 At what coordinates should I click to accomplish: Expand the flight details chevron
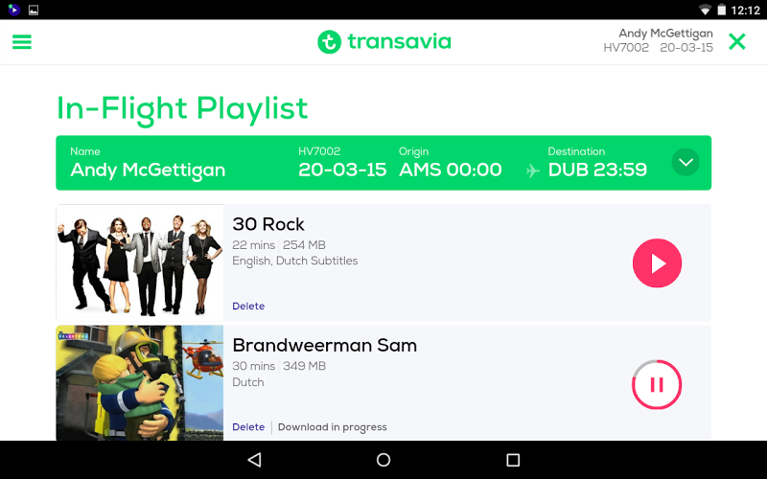pos(686,162)
